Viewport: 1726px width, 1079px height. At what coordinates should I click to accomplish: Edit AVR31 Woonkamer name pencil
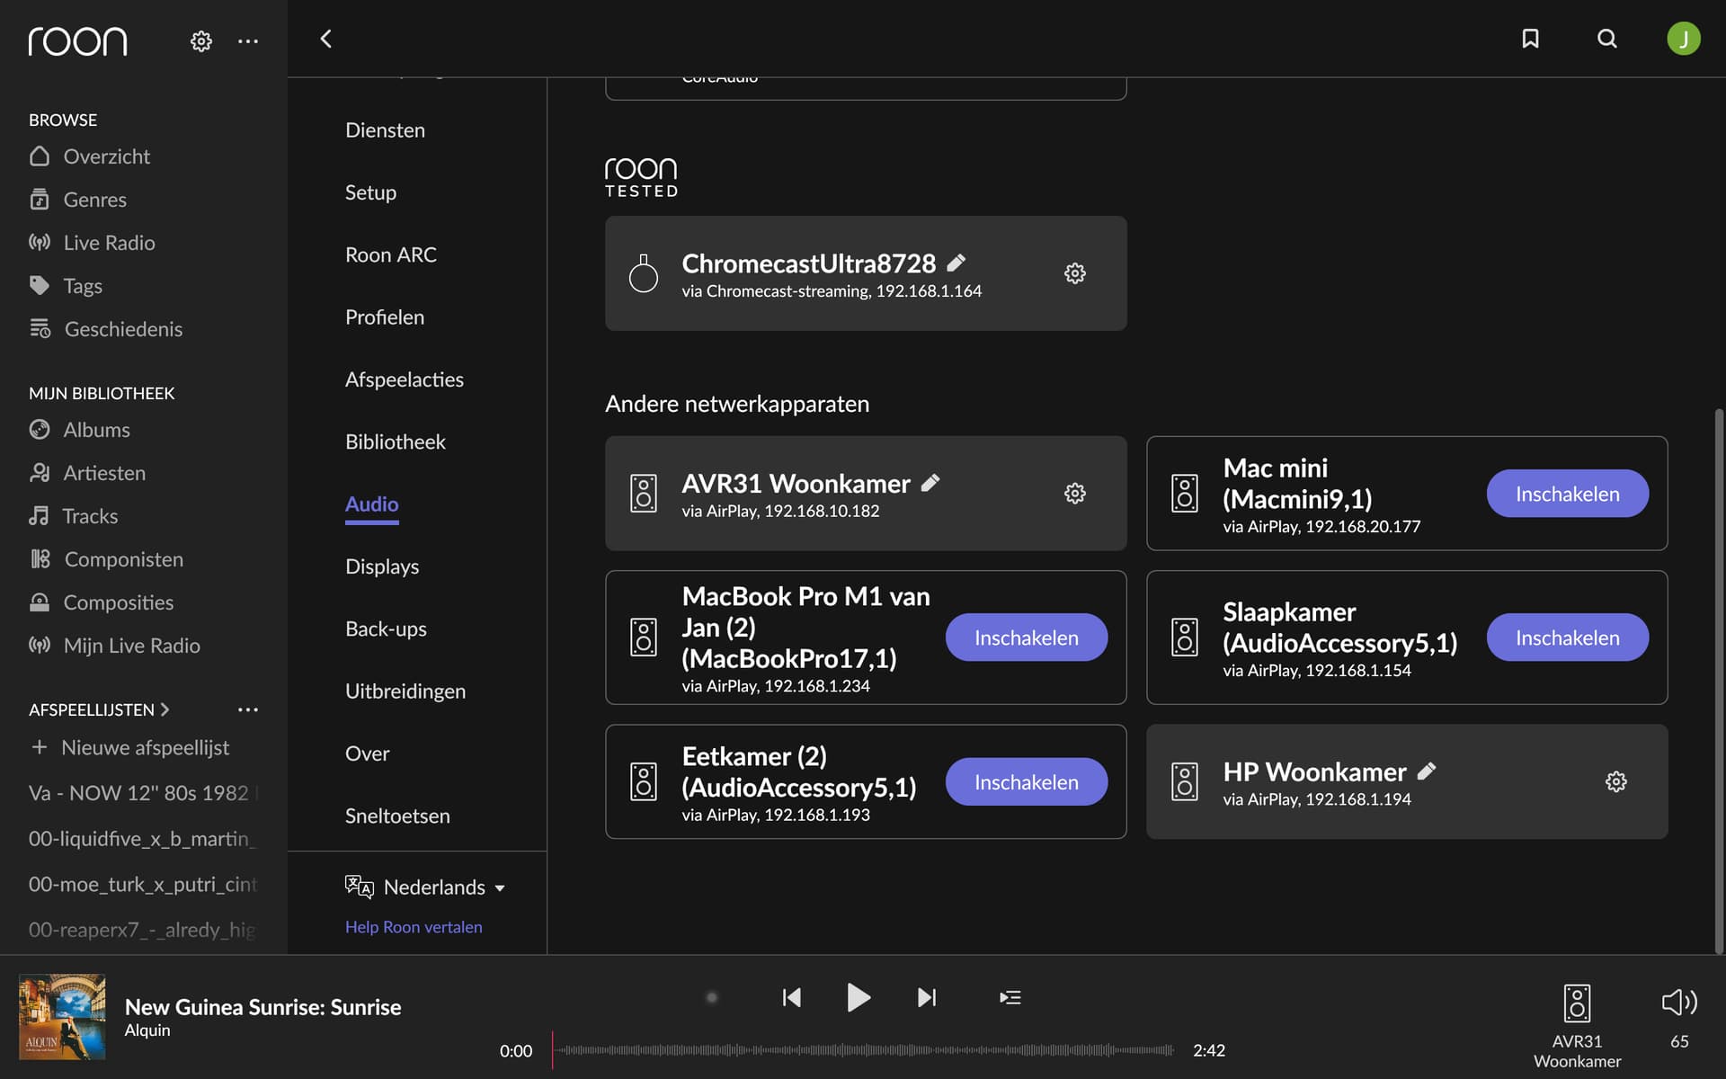[931, 483]
